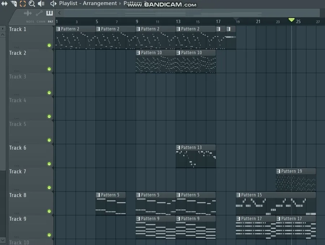The height and width of the screenshot is (245, 325).
Task: Select the dimmed Track 3 header
Action: [18, 77]
